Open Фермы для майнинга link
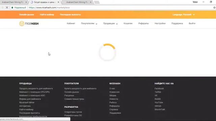This screenshot has height=121, width=216. (30, 99)
